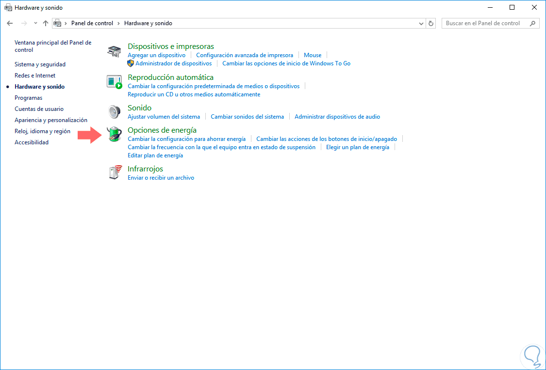Click Cambiar las acciones de los botones de inicio/apagado
Viewport: 546px width, 370px height.
pos(327,139)
